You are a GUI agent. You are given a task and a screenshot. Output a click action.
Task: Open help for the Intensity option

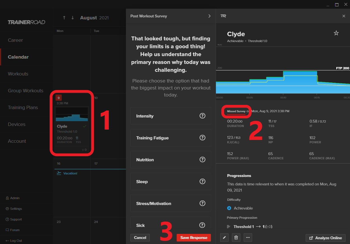coord(202,116)
